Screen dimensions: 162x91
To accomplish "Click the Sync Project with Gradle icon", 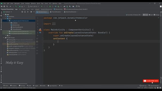I will (65, 6).
